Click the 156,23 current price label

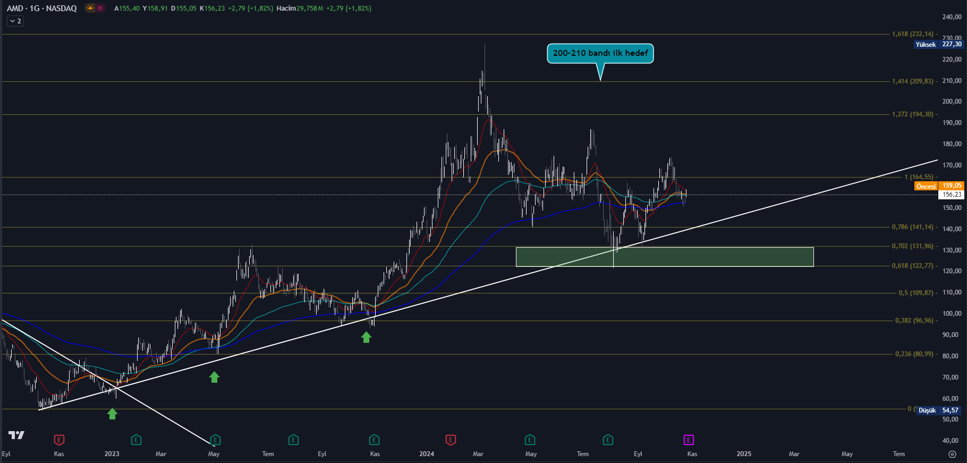pos(952,195)
